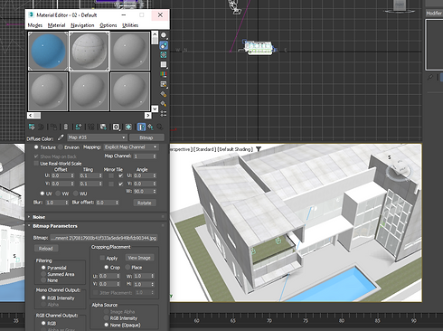Click the Select by Material icon
The image size is (443, 331).
(164, 104)
